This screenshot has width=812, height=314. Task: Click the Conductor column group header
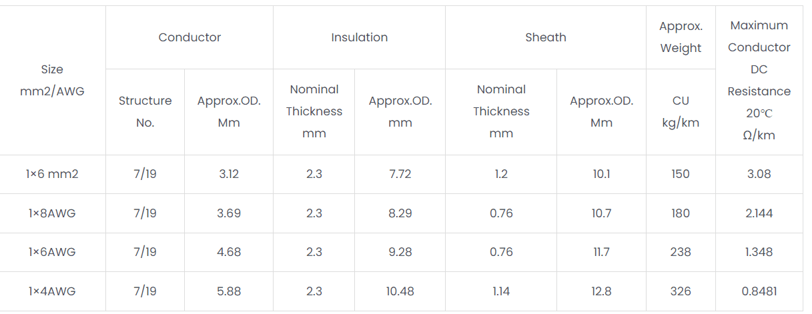(x=189, y=37)
